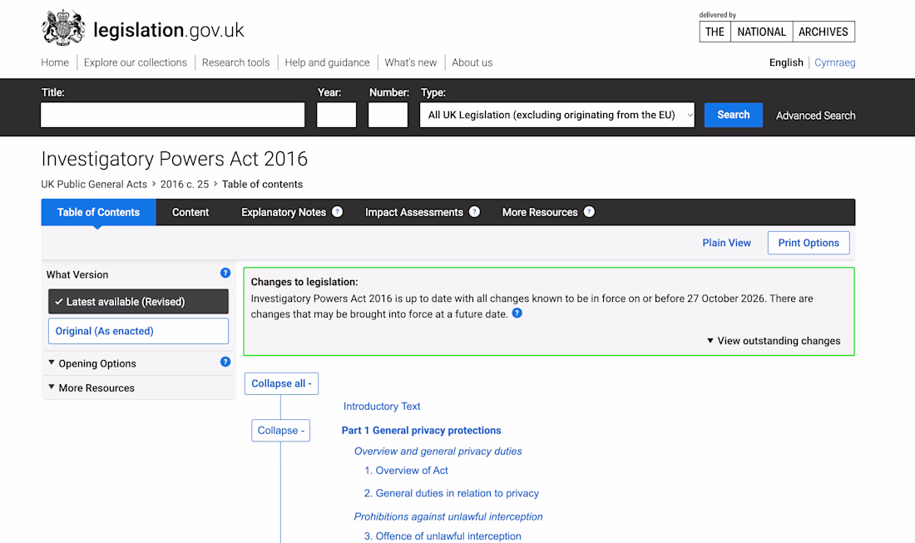Open Explore our collections
The height and width of the screenshot is (543, 915).
coord(136,62)
